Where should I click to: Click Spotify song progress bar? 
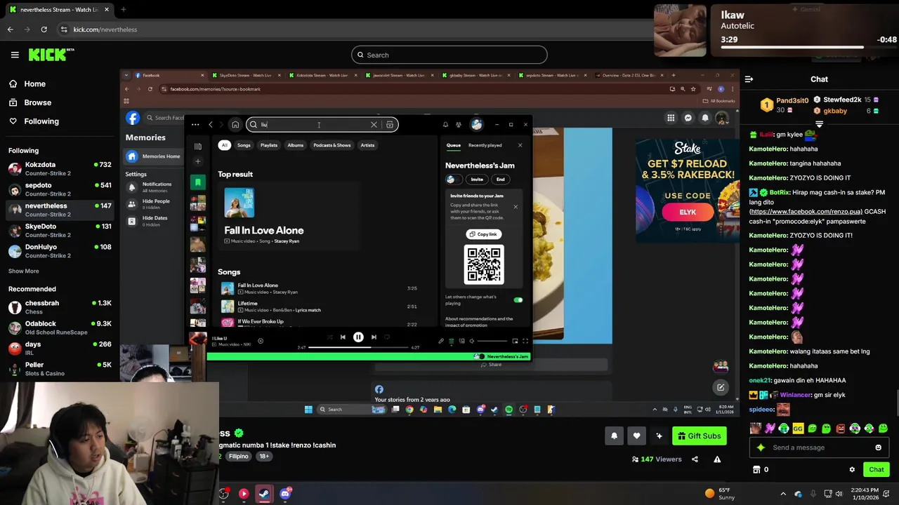(x=357, y=347)
